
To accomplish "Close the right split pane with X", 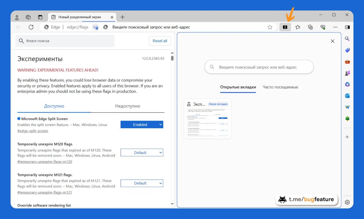I will pyautogui.click(x=332, y=41).
